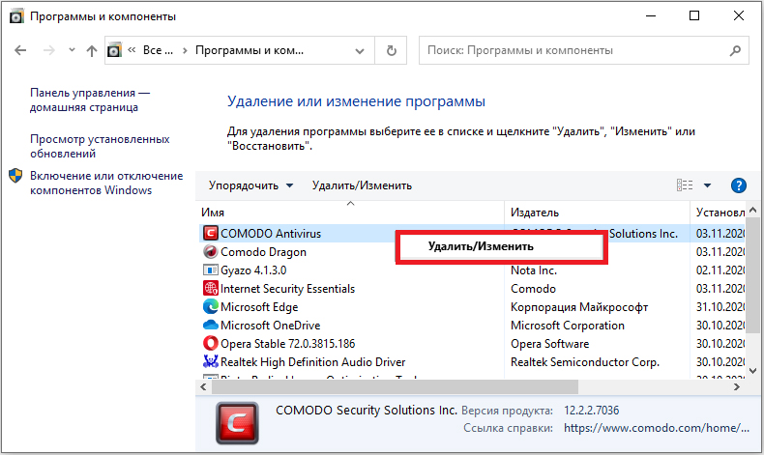The width and height of the screenshot is (764, 455).
Task: Open Control Panel home page link
Action: click(x=90, y=100)
